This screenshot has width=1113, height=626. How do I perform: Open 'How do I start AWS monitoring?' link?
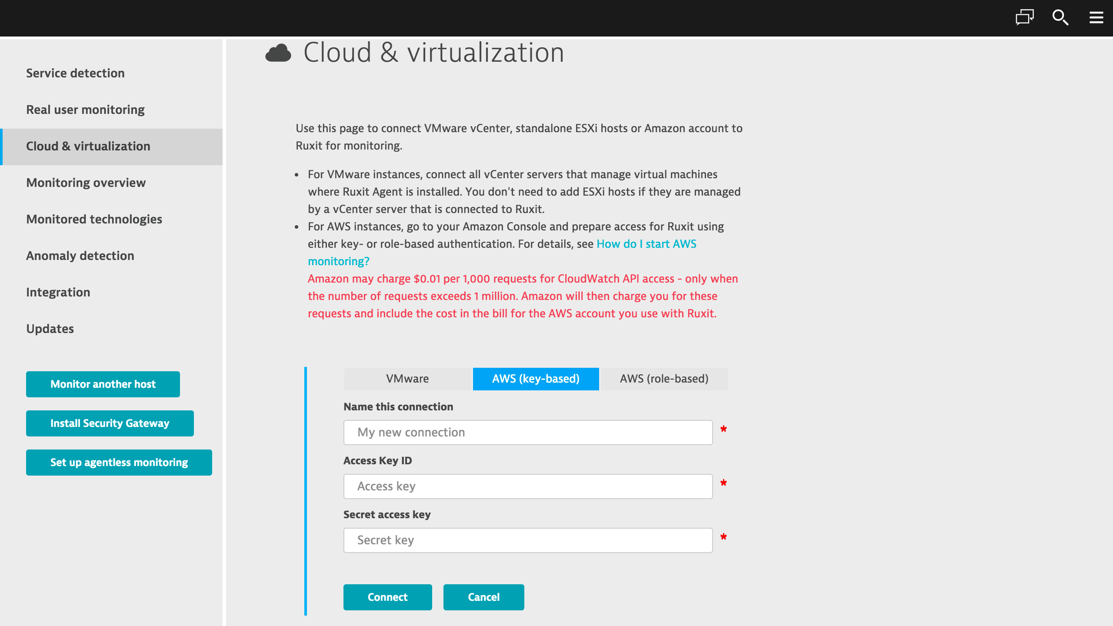click(646, 244)
